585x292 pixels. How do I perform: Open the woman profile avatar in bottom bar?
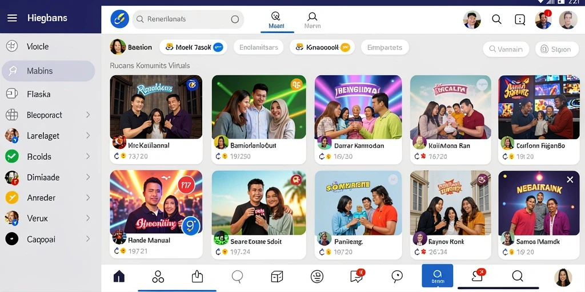(563, 278)
